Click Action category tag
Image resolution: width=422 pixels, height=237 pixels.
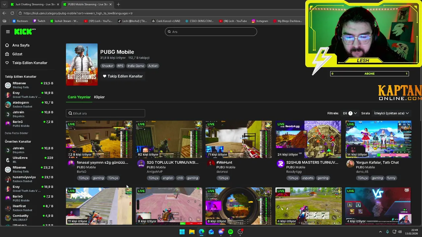(153, 66)
